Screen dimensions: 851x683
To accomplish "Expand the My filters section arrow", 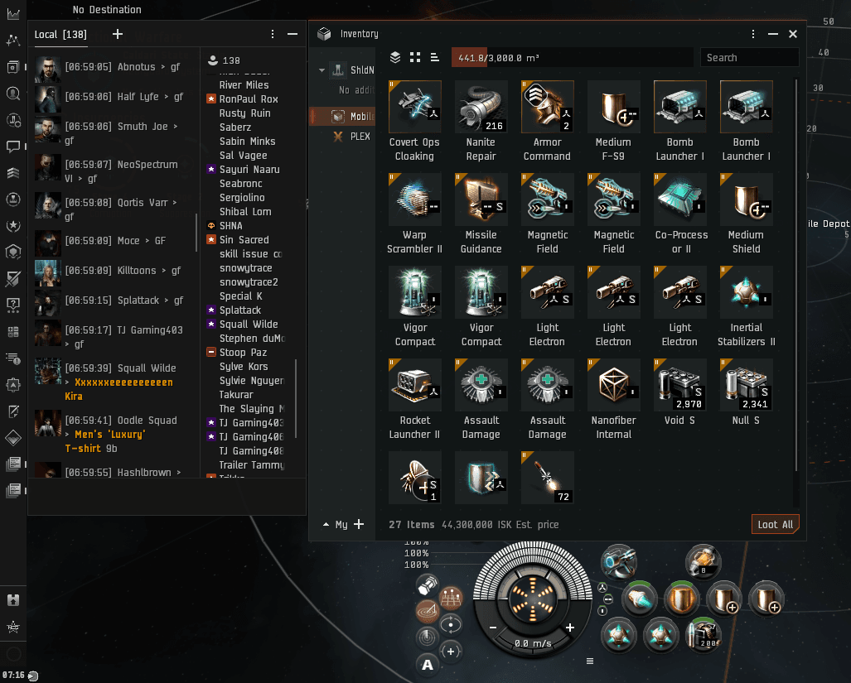I will pyautogui.click(x=326, y=525).
